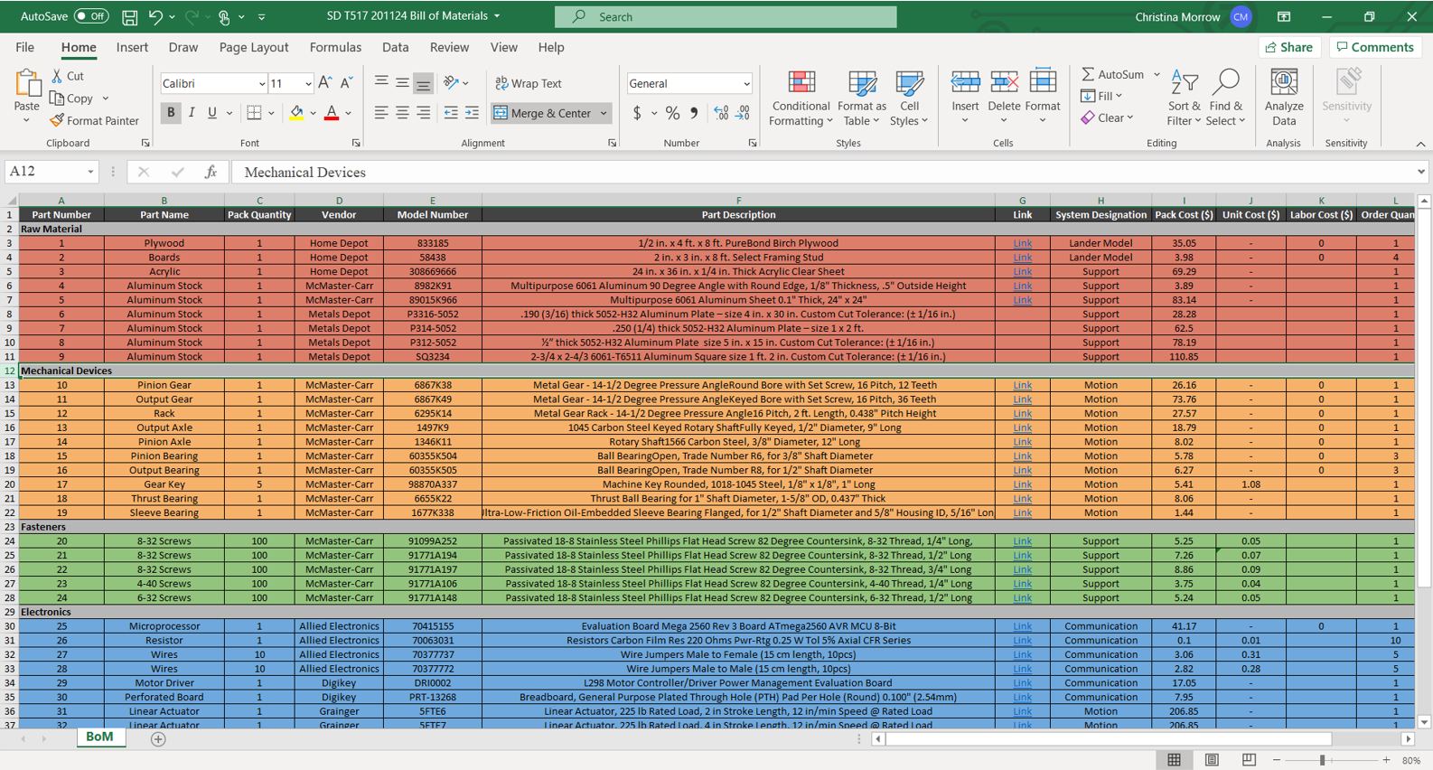Toggle Wrap Text
The width and height of the screenshot is (1433, 770).
coord(529,83)
